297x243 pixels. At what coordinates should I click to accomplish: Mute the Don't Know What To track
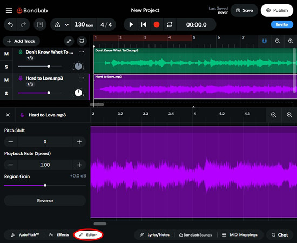click(x=6, y=54)
